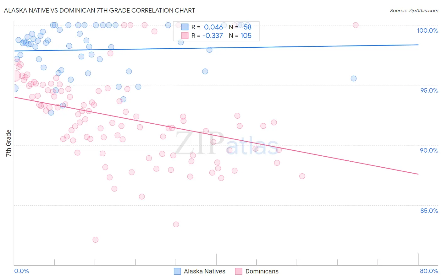The height and width of the screenshot is (280, 442).
Task: Click the lowest-right pink point near 87.5%
Action: (302, 176)
